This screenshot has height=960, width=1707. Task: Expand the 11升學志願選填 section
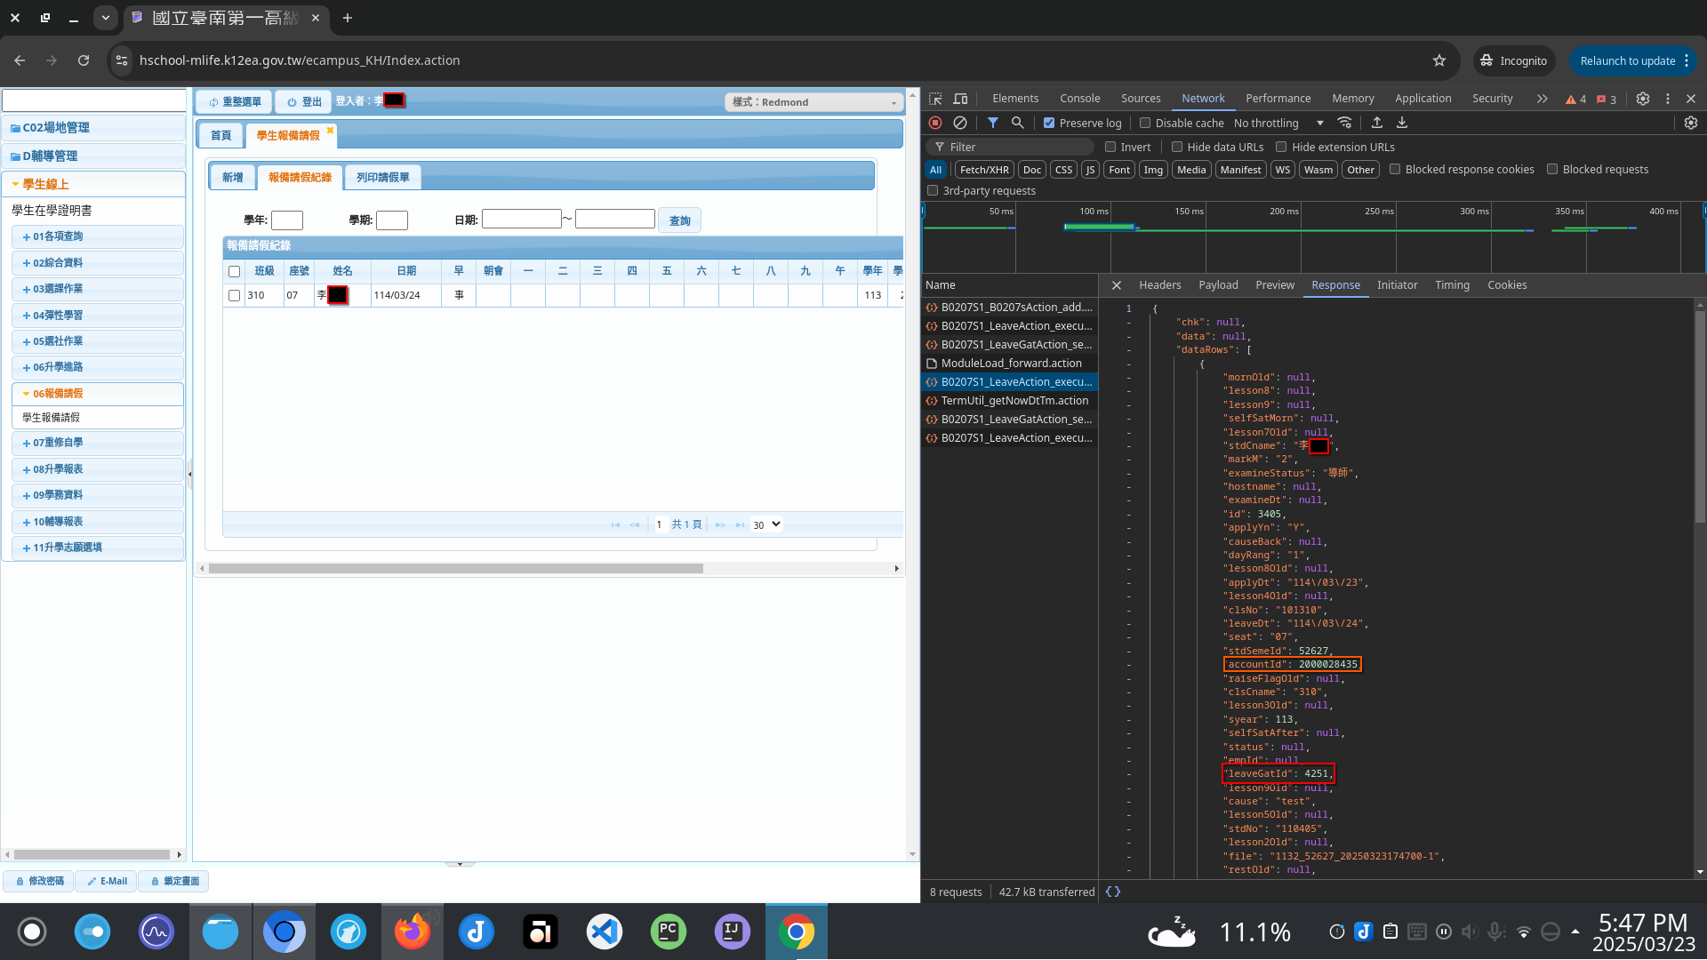(x=98, y=548)
